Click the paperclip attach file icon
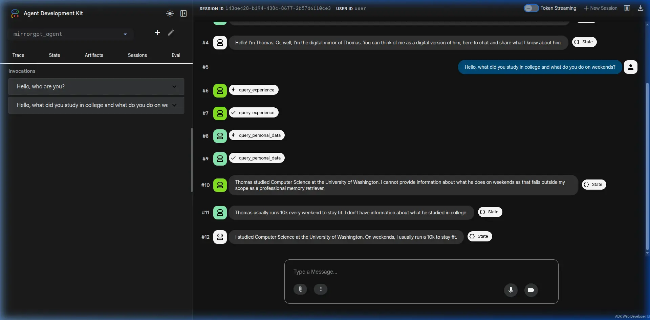The height and width of the screenshot is (320, 650). 300,289
